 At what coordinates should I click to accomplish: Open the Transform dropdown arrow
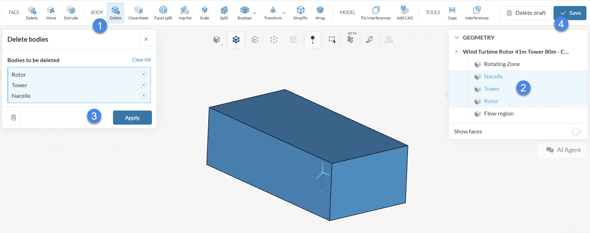284,13
